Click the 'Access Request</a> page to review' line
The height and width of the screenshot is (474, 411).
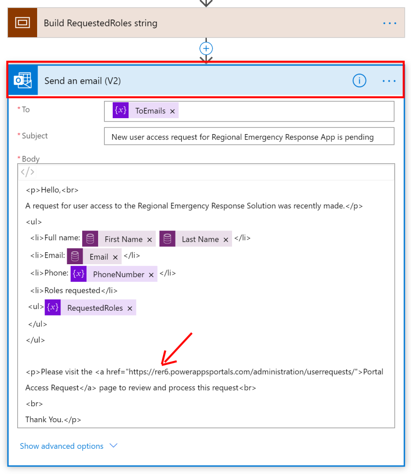(x=141, y=388)
